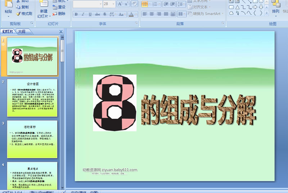Select slide 1 thumbnail
Viewport: 288px width, 193px height.
pyautogui.click(x=32, y=57)
